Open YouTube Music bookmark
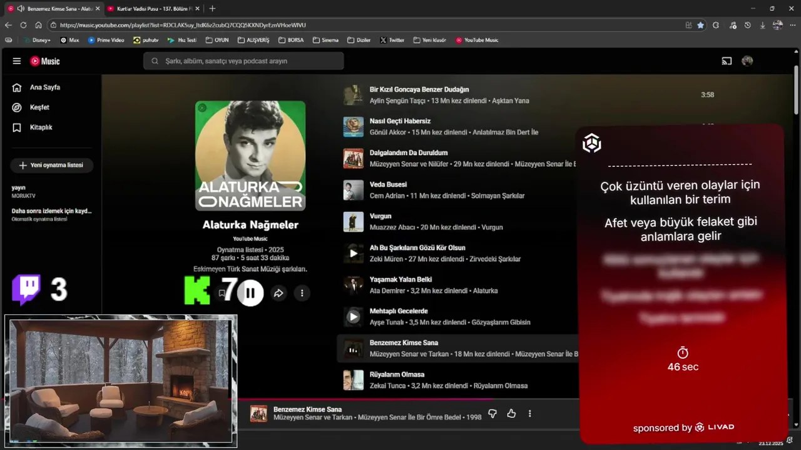 (x=477, y=40)
